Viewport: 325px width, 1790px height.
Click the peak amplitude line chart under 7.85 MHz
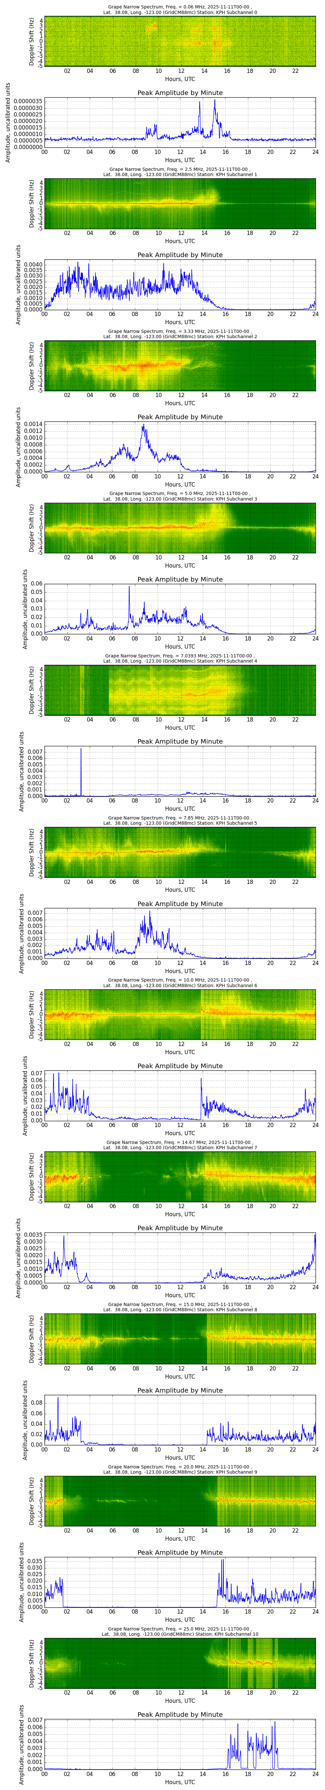tap(180, 933)
